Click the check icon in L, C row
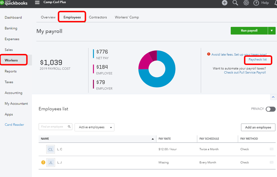Image resolution: width=277 pixels, height=177 pixels. [x=271, y=149]
